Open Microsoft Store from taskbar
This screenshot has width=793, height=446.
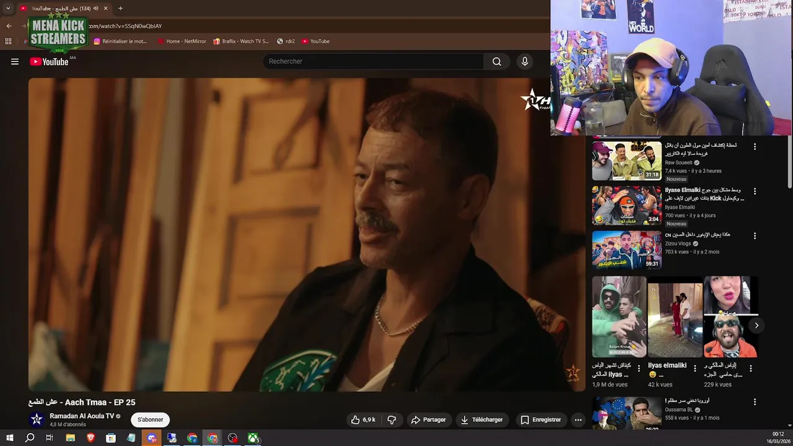111,438
